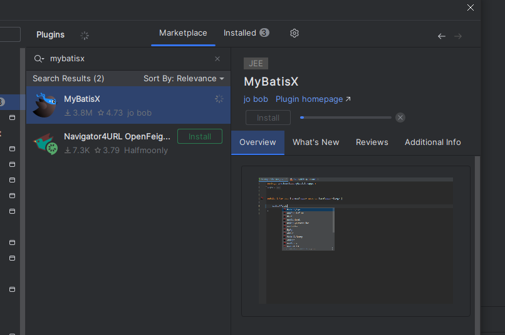This screenshot has width=505, height=335.
Task: Click 3.8M downloads count on MyBatisX
Action: tap(78, 113)
